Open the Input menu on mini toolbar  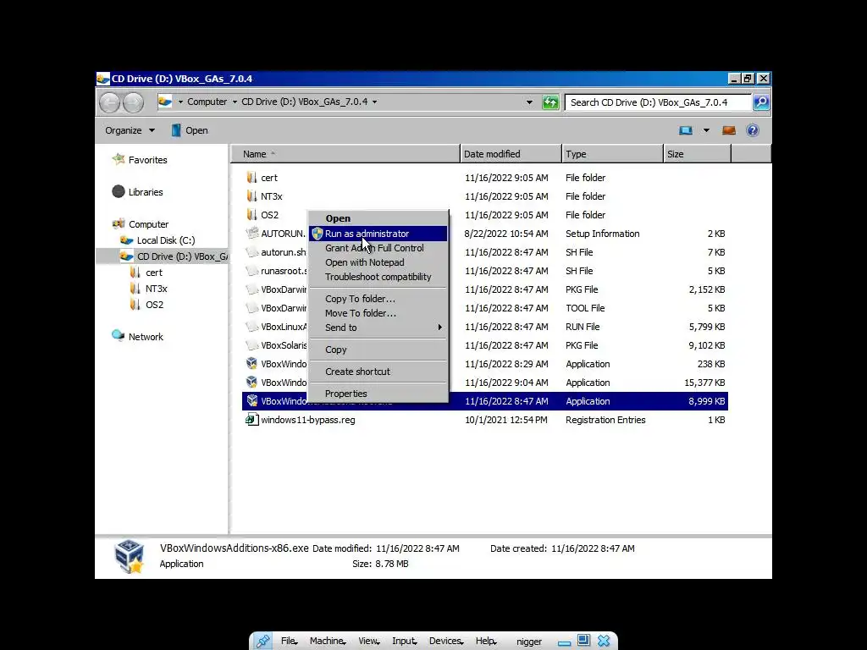tap(404, 642)
